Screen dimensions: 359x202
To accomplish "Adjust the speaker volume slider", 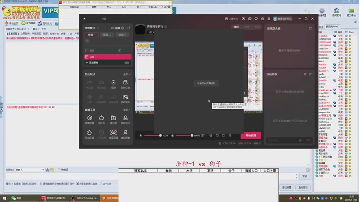I will pos(184,136).
